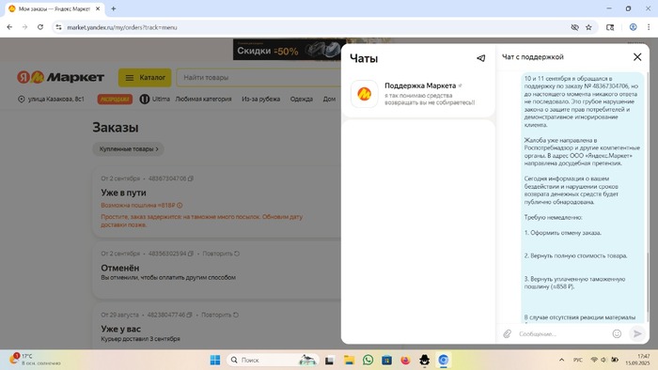The image size is (658, 370).
Task: Close the support chat panel
Action: point(637,57)
